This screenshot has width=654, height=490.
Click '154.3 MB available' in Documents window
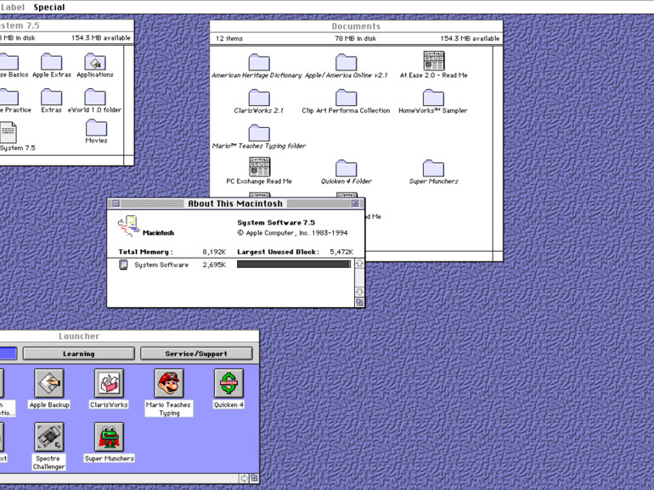tap(470, 38)
